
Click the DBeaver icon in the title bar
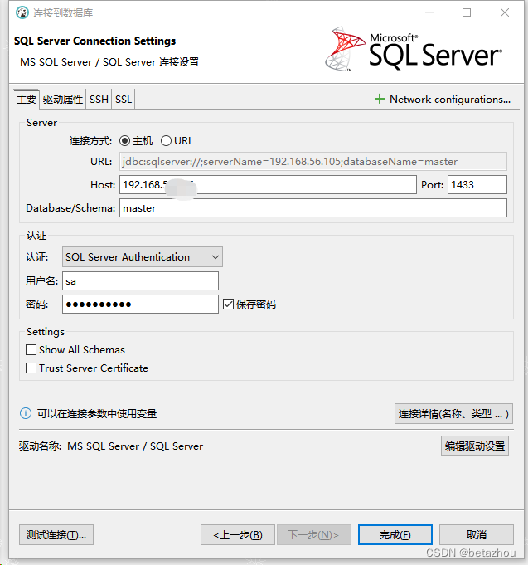(x=22, y=13)
